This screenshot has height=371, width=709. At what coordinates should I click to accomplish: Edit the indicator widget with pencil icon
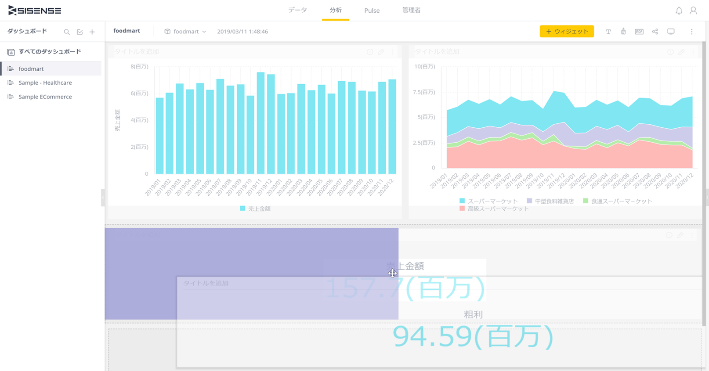tap(680, 235)
